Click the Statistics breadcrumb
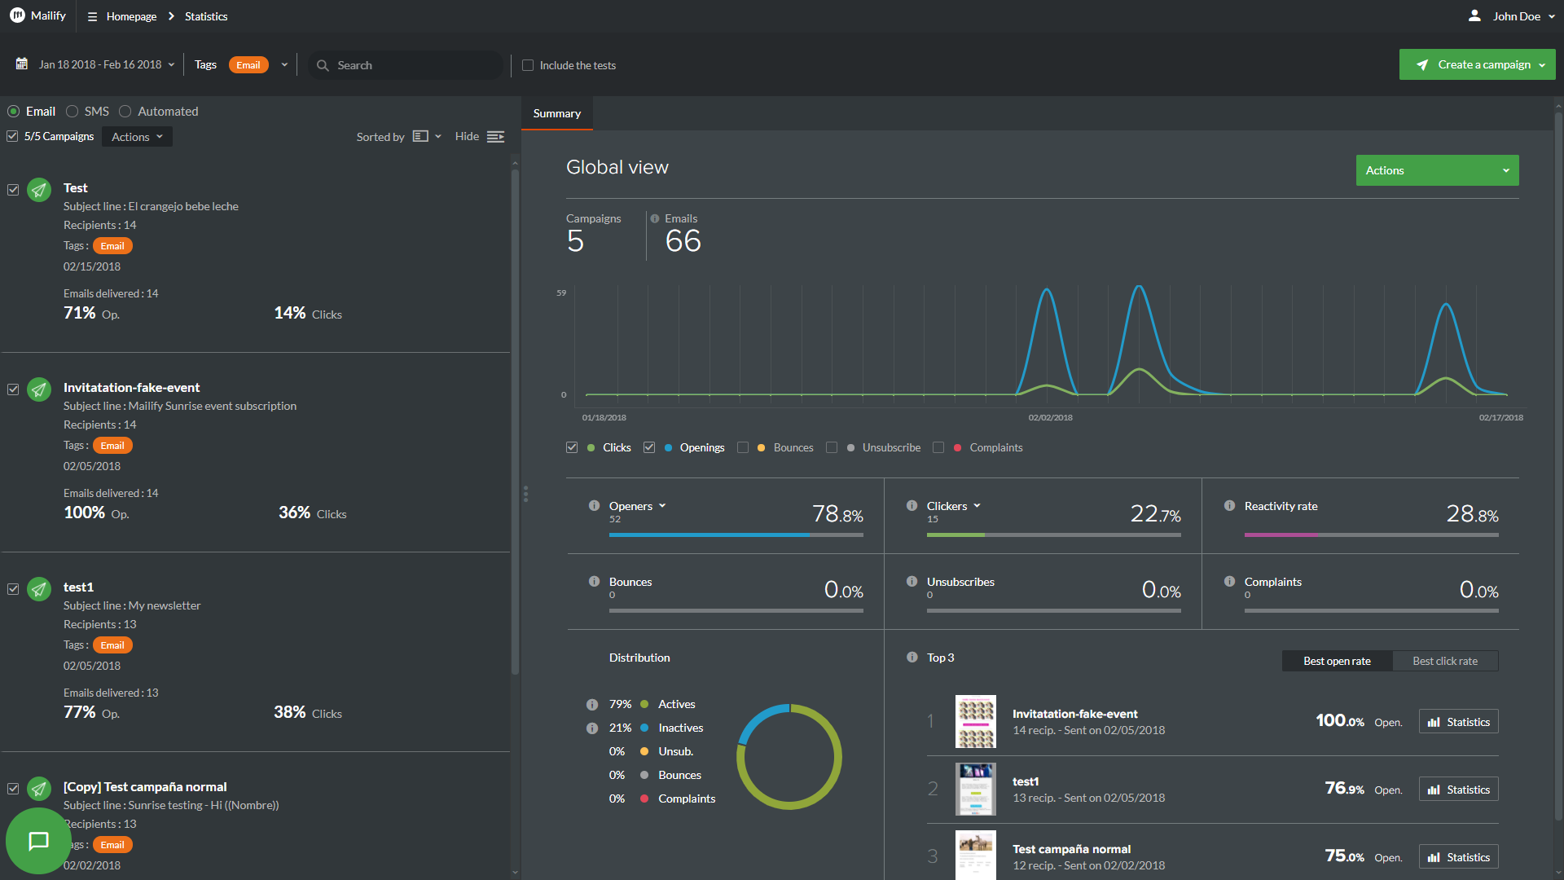 click(206, 16)
